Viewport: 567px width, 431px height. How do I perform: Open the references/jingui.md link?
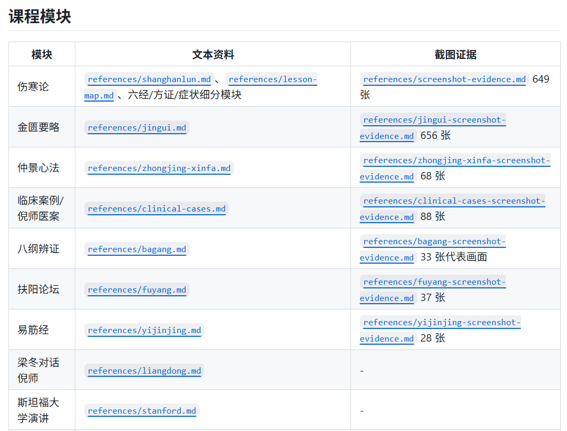[136, 127]
